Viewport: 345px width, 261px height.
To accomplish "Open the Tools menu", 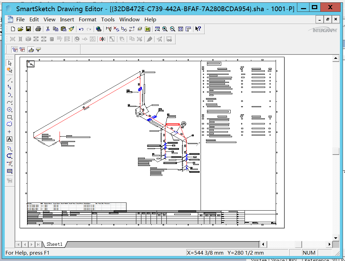I will pyautogui.click(x=108, y=20).
